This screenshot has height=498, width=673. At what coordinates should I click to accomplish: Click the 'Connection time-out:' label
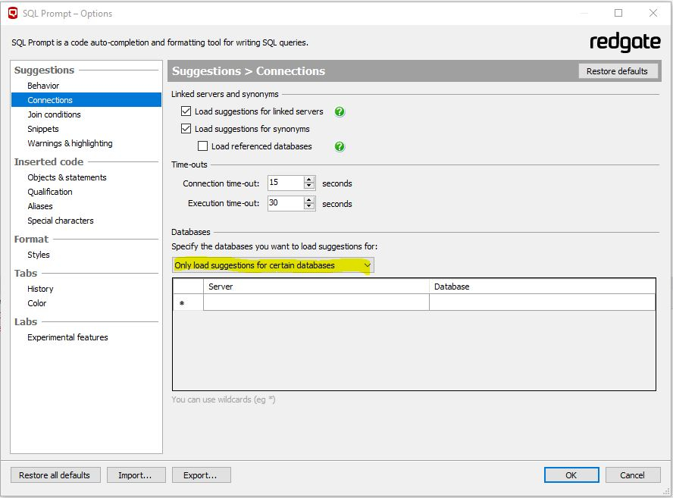(x=221, y=183)
